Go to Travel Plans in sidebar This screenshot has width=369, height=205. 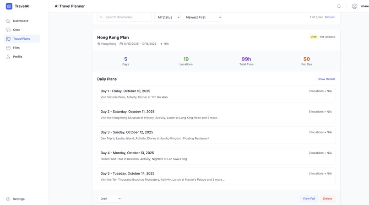coord(22,39)
